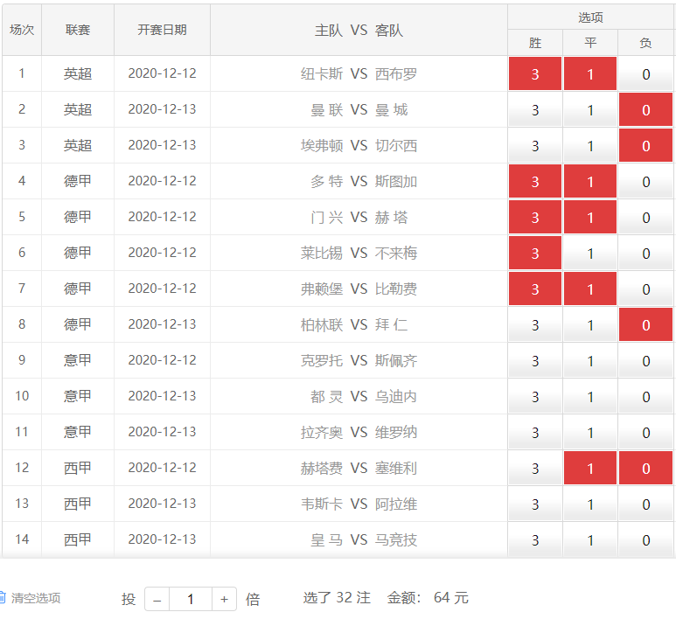
Task: Click the 清空选项 clear selections link
Action: click(36, 598)
